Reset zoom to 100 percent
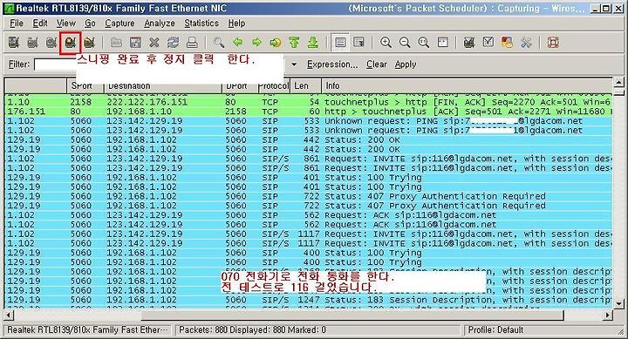The height and width of the screenshot is (339, 628). [x=423, y=43]
